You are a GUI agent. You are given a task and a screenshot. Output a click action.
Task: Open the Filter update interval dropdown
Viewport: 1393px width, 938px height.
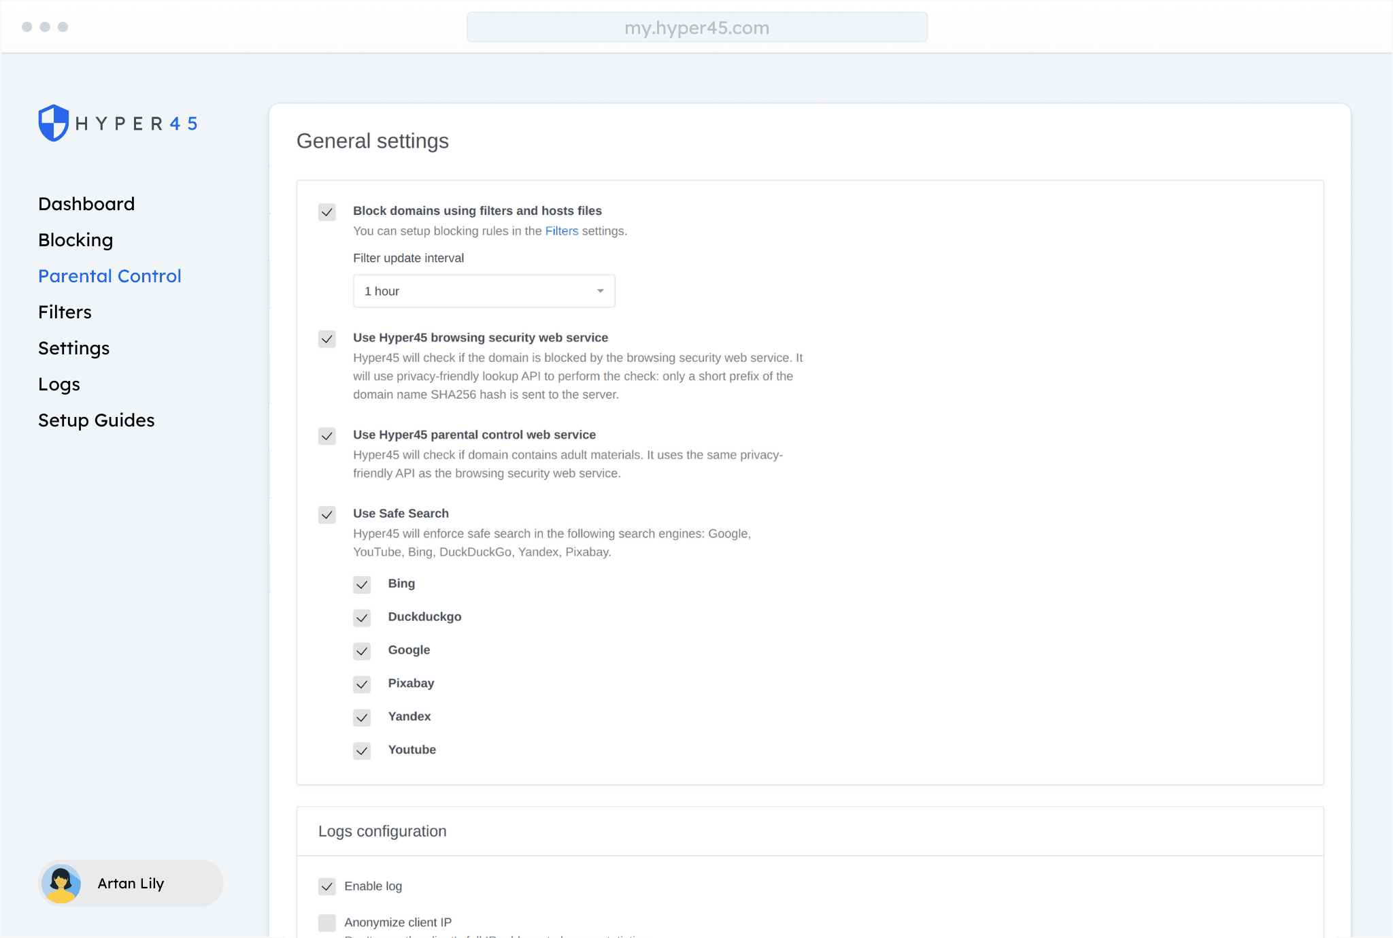point(484,291)
